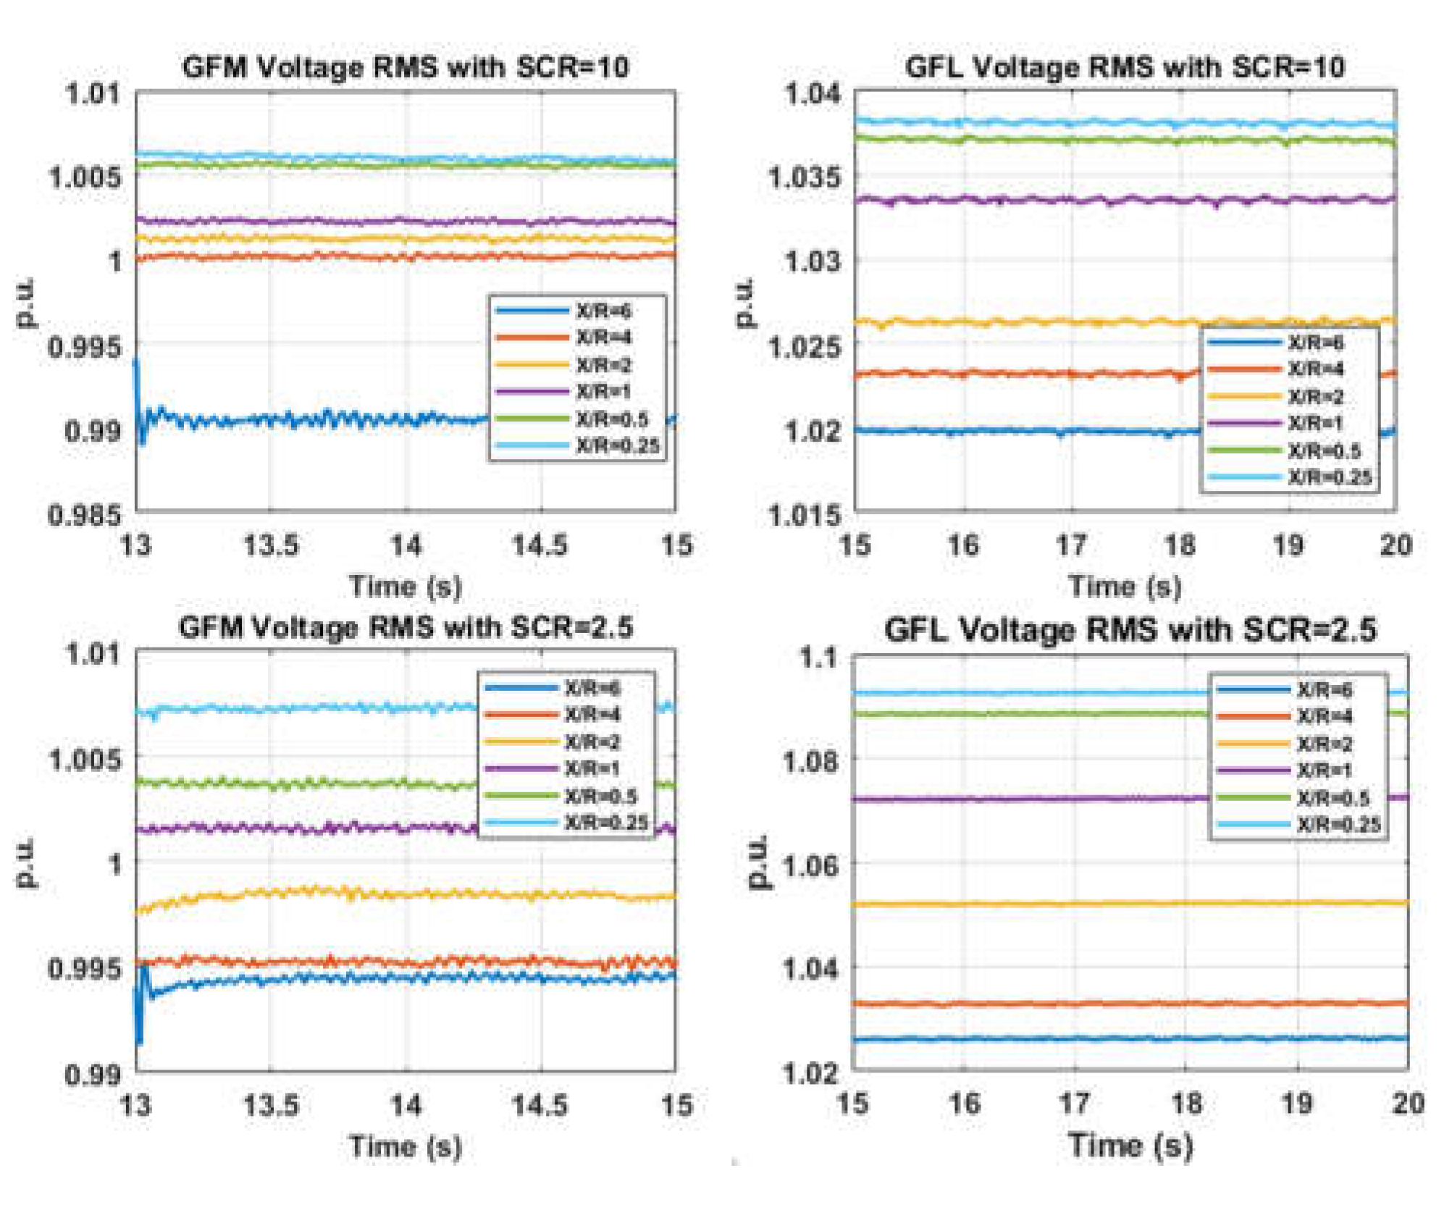Click the 'GFM Voltage RMS with SCR=10' title
Viewport: 1444px width, 1205px height.
(x=406, y=67)
